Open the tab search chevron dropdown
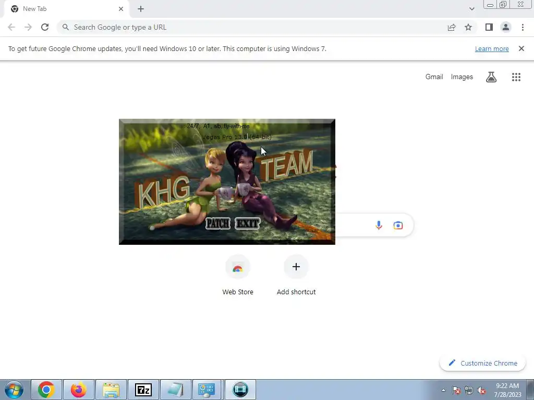534x400 pixels. tap(471, 9)
